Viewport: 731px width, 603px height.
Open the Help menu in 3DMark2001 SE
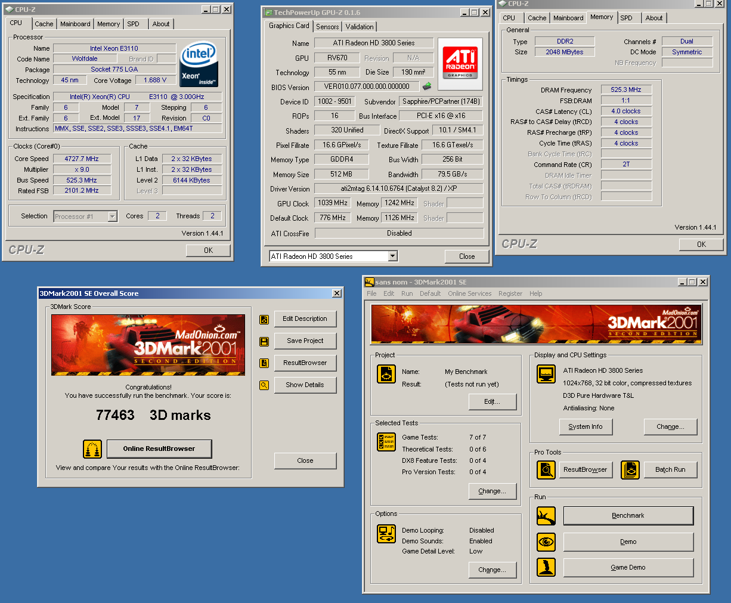click(536, 293)
